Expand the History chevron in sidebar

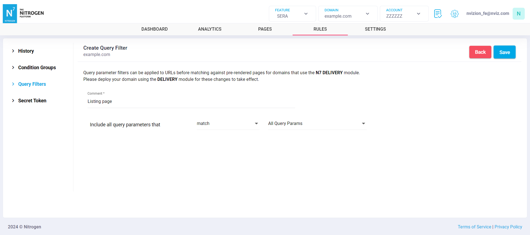pos(13,51)
